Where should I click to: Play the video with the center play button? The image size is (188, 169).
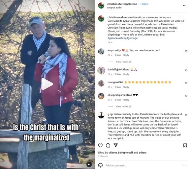click(x=47, y=84)
